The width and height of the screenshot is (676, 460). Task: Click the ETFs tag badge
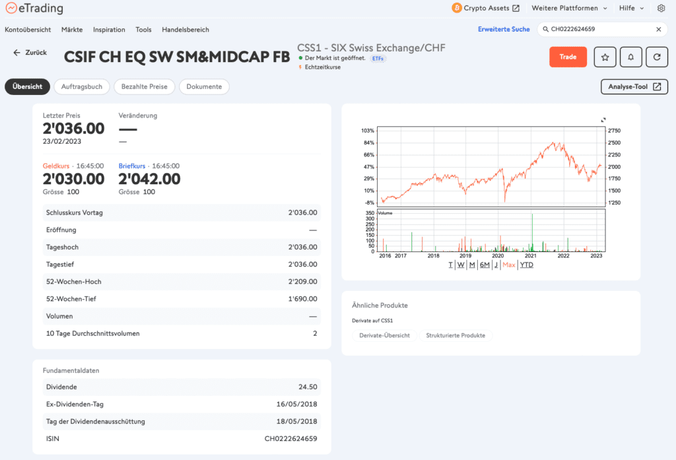tap(378, 59)
